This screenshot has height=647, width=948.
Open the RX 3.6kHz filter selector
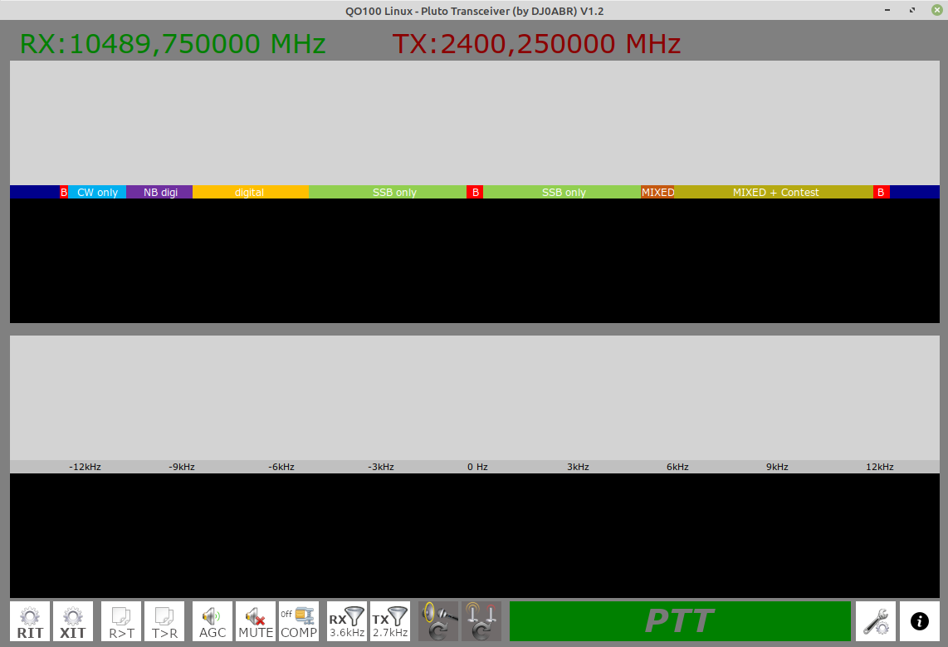[347, 621]
